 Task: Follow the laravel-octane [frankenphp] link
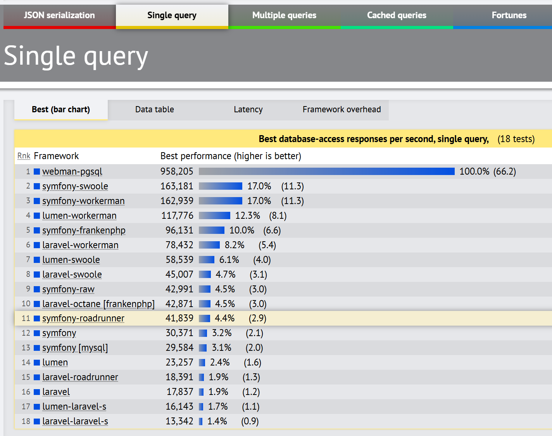click(98, 304)
